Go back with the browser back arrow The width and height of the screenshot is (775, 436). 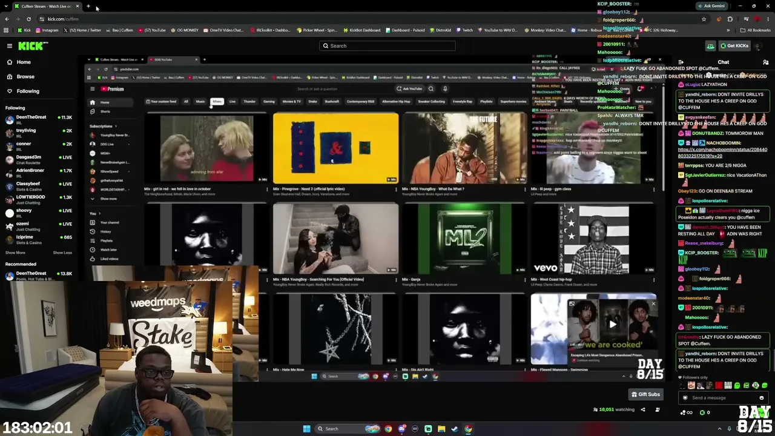[7, 19]
